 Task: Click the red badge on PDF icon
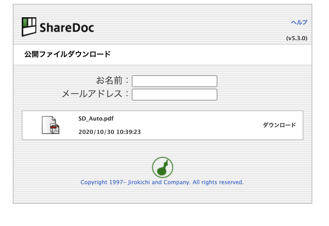coord(53,128)
